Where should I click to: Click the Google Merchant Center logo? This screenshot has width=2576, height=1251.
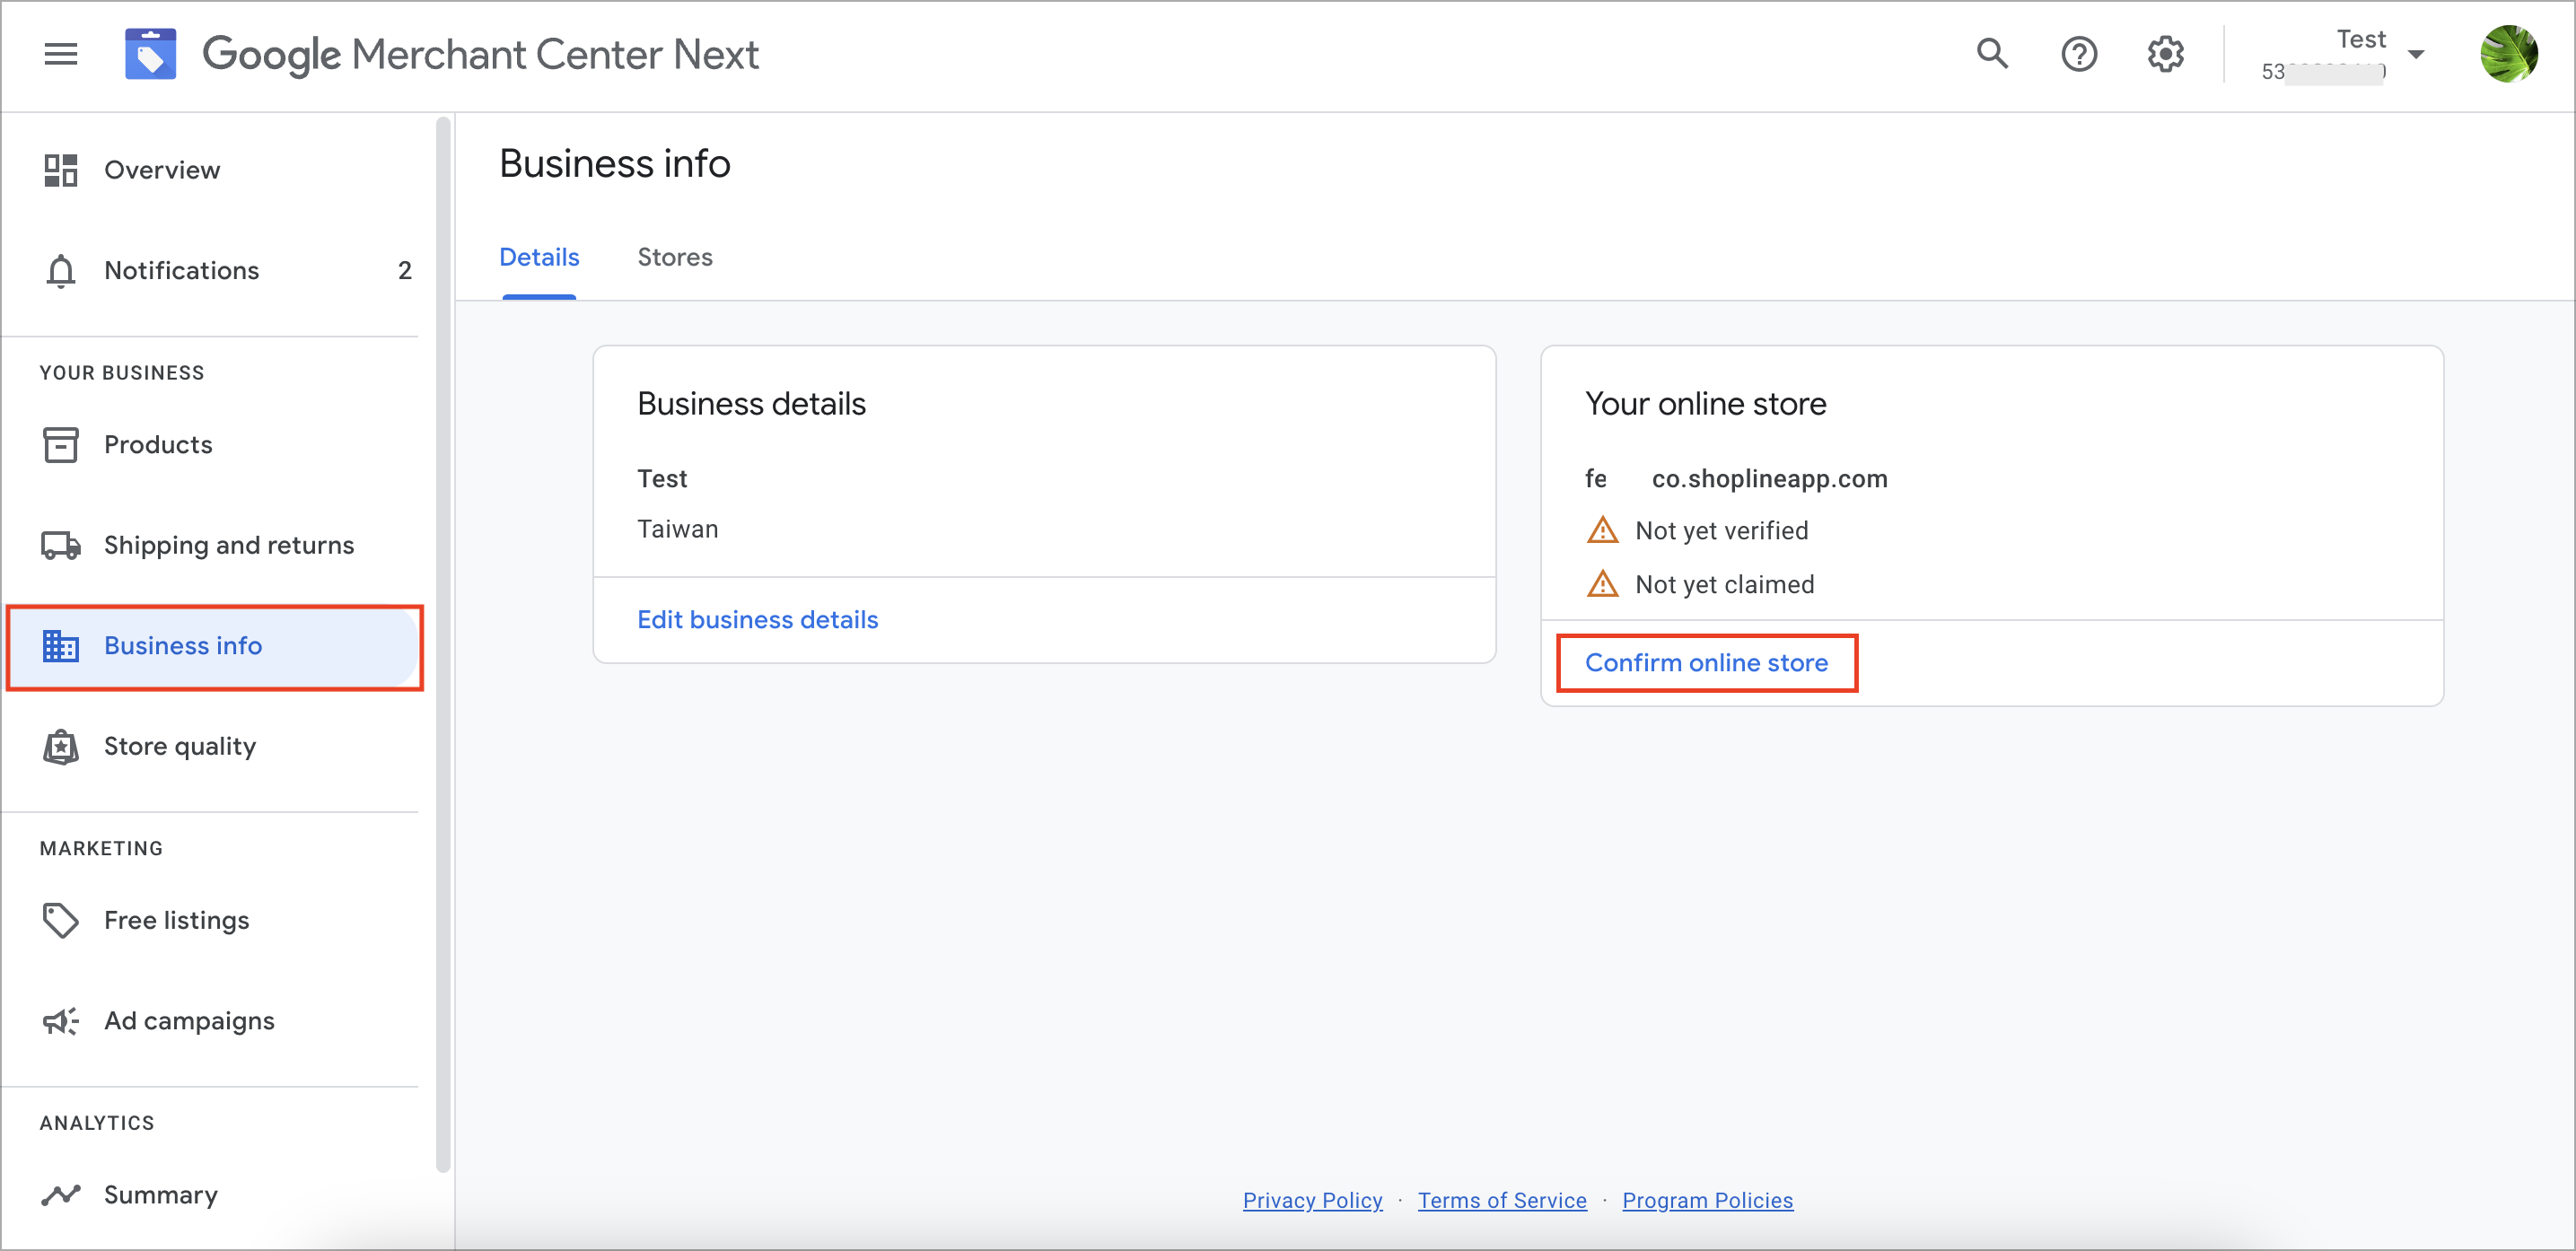point(150,54)
